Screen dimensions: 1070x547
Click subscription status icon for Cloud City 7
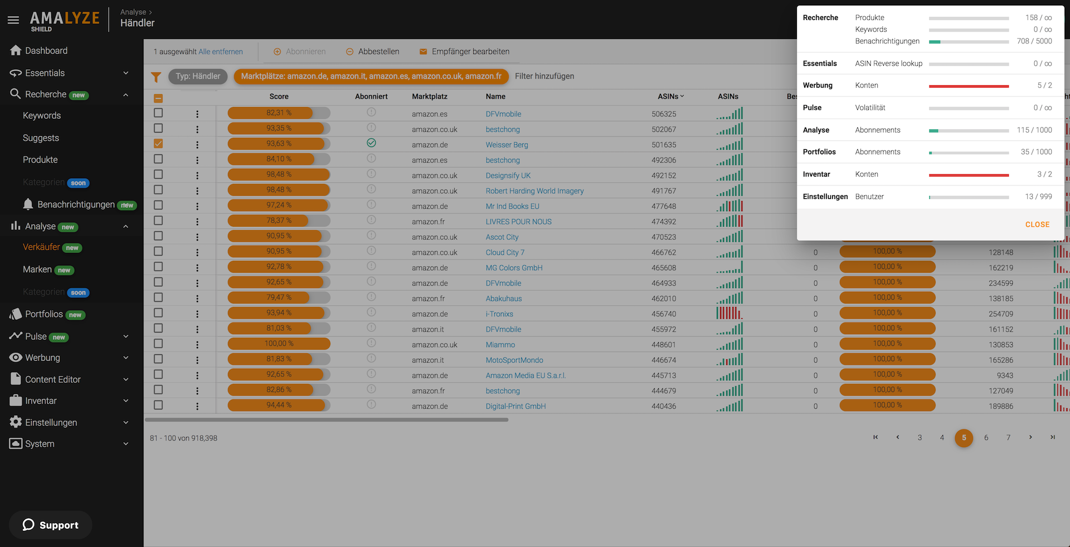pos(371,251)
